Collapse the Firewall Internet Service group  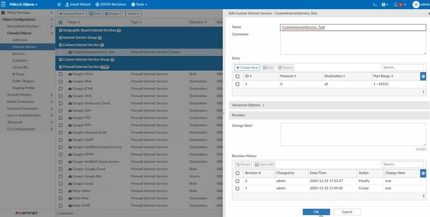tap(61, 67)
